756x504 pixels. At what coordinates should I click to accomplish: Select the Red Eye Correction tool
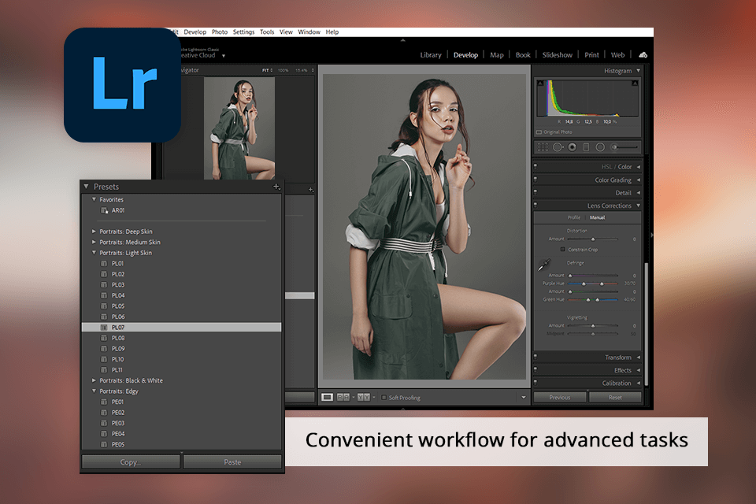point(573,147)
